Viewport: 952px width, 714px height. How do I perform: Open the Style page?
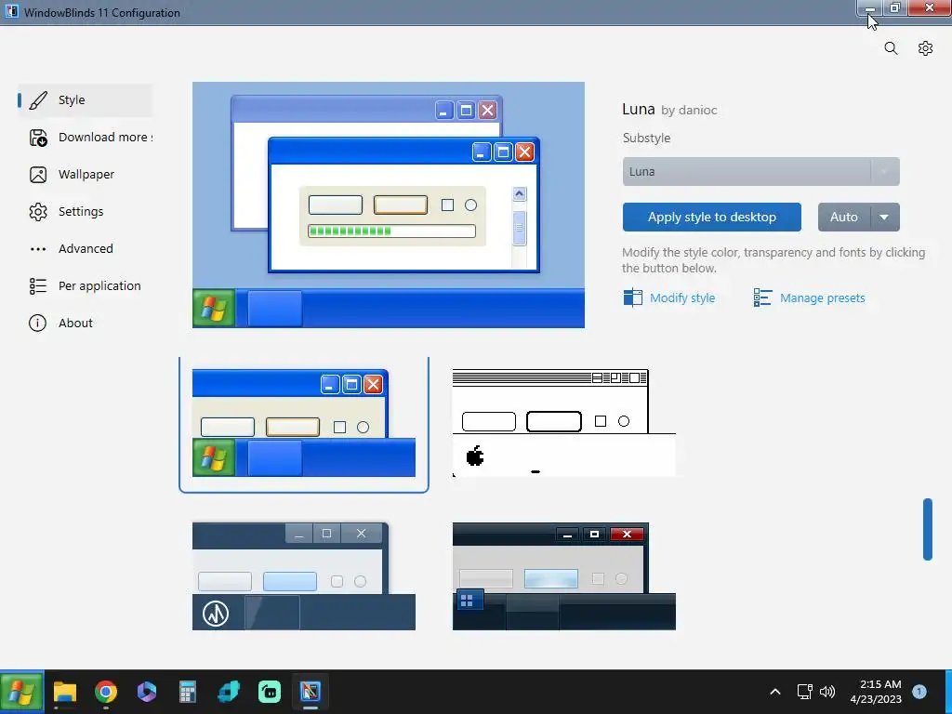[x=85, y=100]
